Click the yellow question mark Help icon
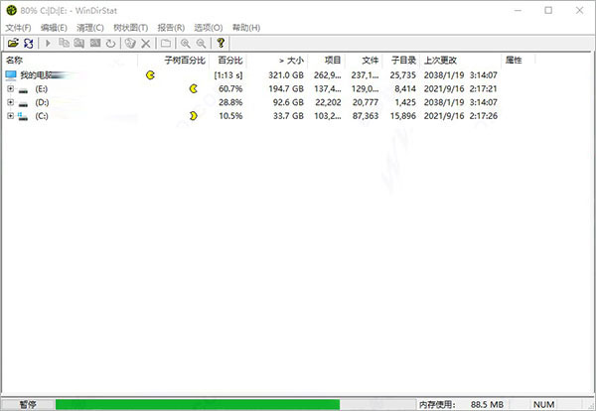This screenshot has width=596, height=411. click(221, 43)
